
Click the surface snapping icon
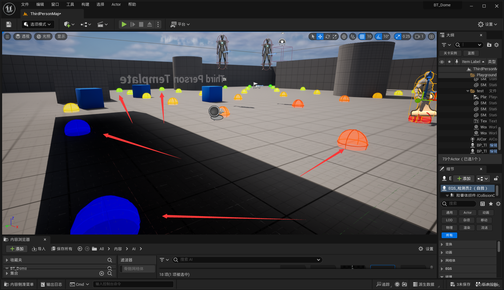coord(353,36)
